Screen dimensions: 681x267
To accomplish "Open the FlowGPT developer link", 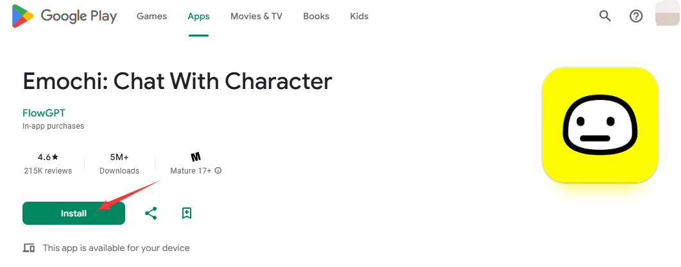I will click(x=44, y=113).
